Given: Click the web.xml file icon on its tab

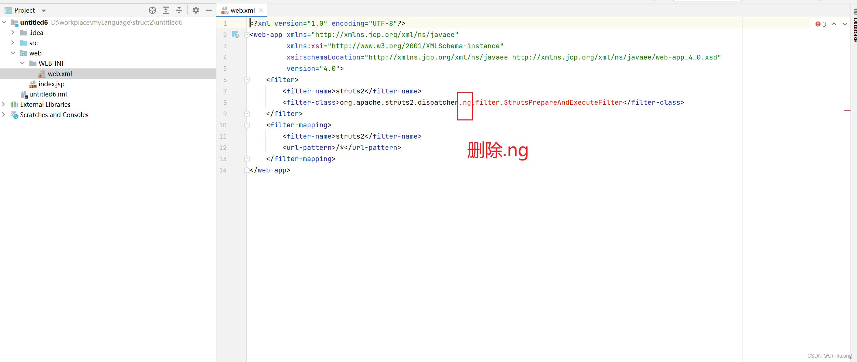Looking at the screenshot, I should click(225, 10).
